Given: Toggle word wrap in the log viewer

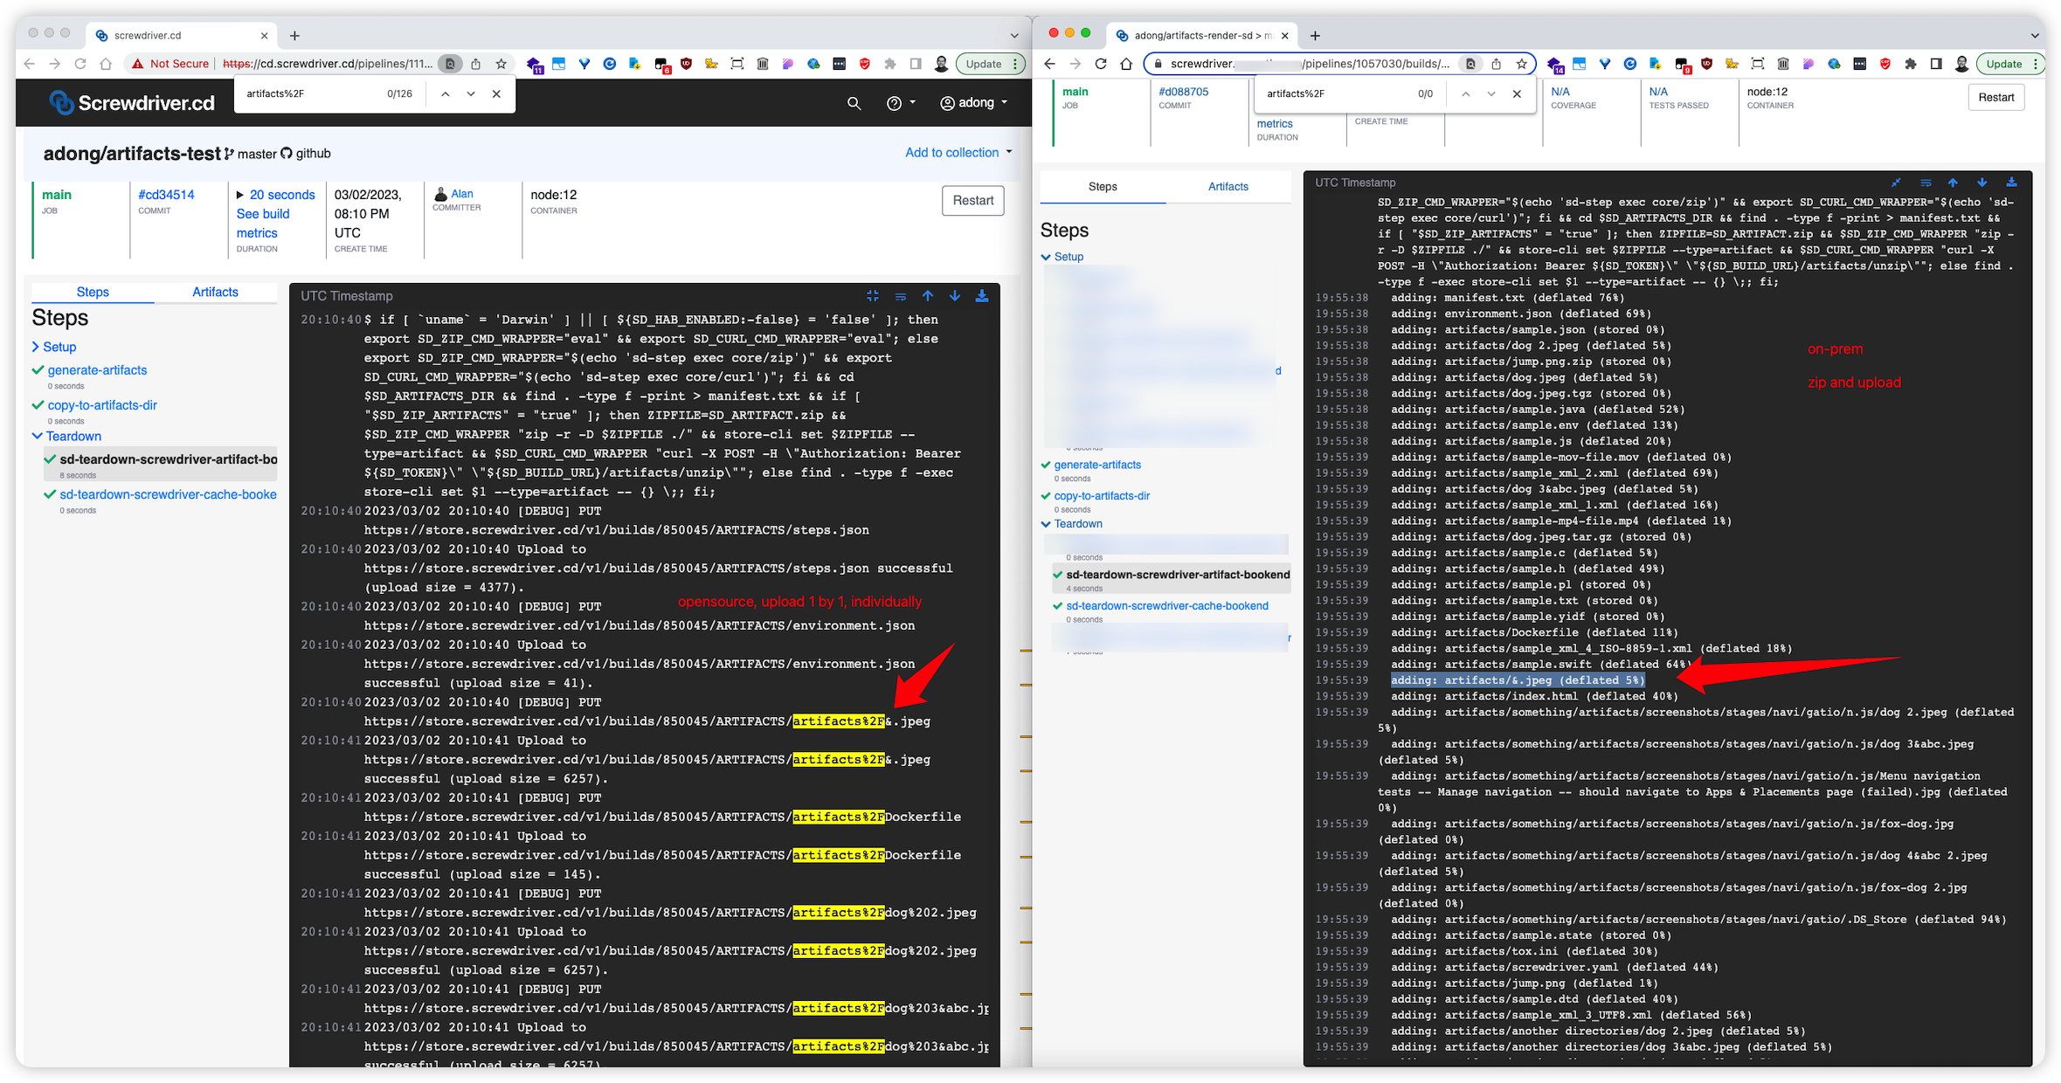Looking at the screenshot, I should coord(901,296).
